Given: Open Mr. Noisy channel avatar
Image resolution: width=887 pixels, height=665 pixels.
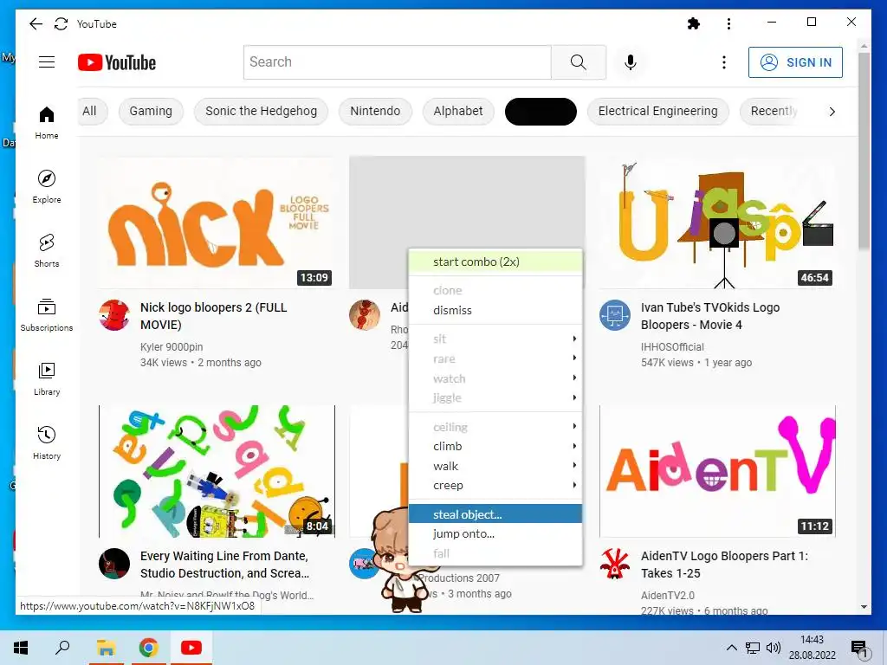Looking at the screenshot, I should (114, 563).
